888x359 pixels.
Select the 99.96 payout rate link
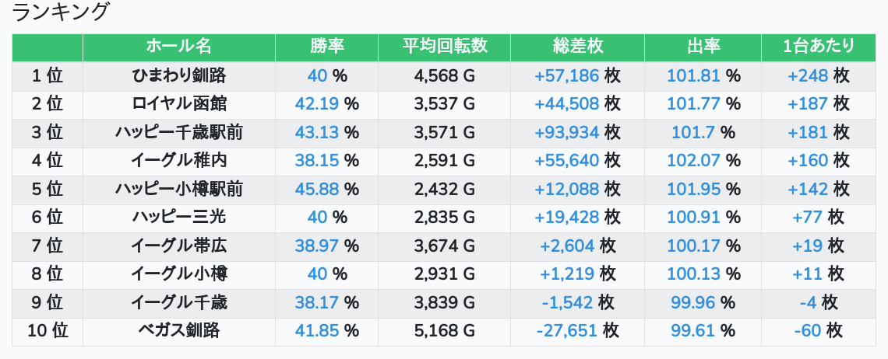pyautogui.click(x=692, y=302)
